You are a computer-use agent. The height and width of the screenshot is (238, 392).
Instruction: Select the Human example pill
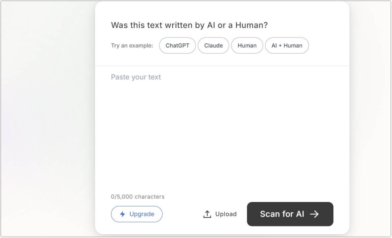[247, 46]
